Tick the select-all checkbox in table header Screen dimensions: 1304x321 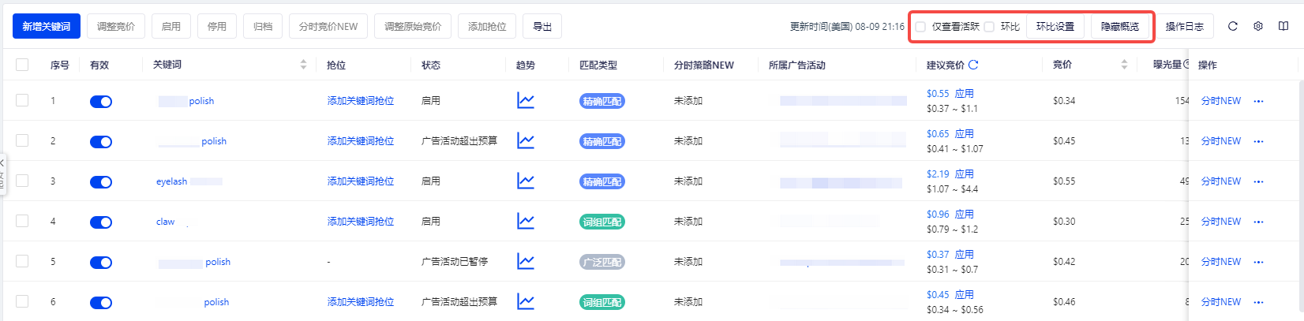22,65
